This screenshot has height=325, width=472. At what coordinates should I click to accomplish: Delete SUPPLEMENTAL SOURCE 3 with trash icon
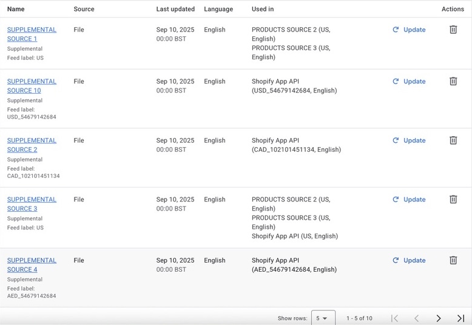point(453,199)
